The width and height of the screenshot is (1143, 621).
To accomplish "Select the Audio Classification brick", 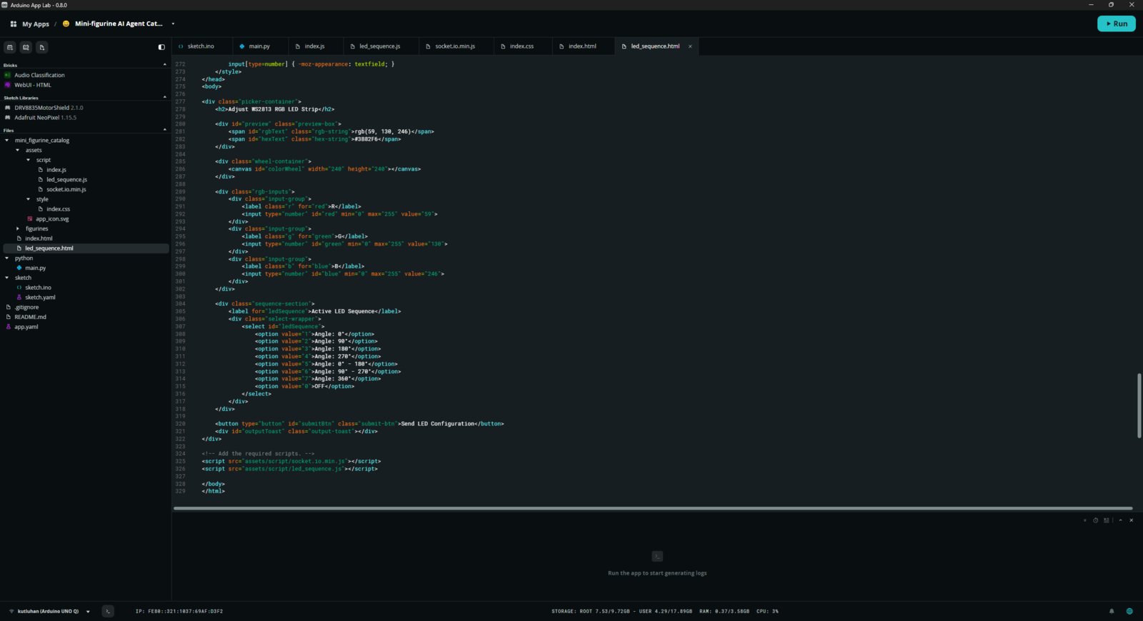I will [39, 75].
